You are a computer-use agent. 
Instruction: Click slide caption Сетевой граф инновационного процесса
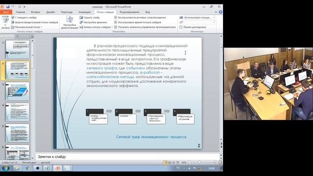pos(151,137)
